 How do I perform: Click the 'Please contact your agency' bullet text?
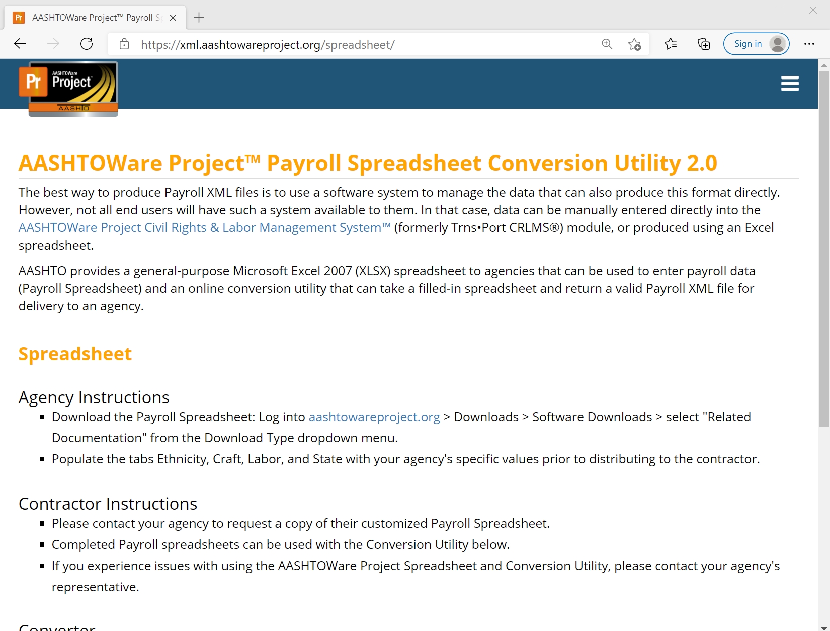click(301, 524)
